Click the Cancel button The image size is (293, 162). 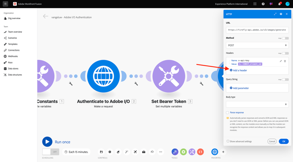[272, 141]
